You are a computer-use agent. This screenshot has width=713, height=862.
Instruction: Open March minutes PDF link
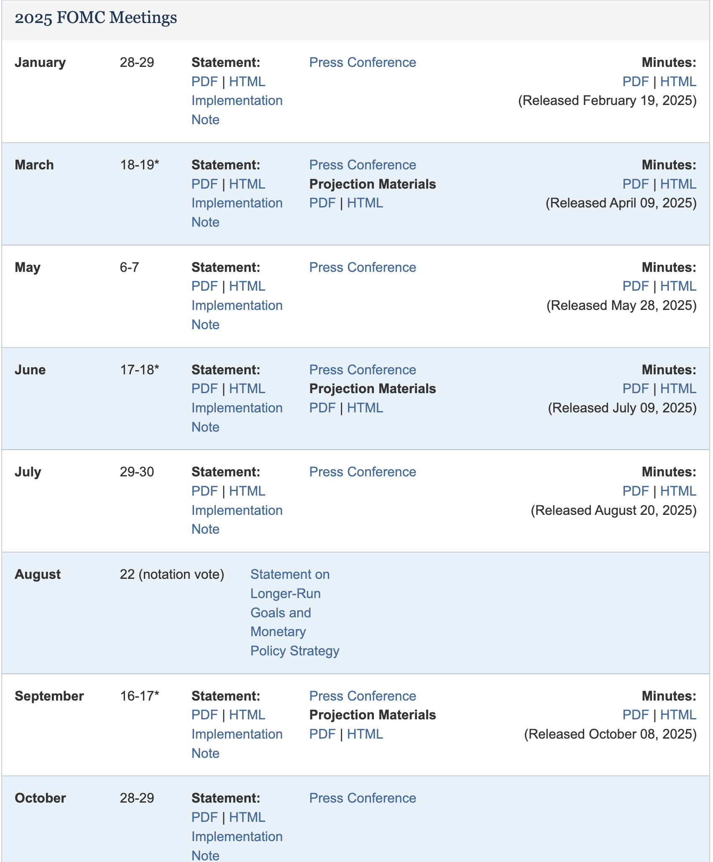[636, 184]
